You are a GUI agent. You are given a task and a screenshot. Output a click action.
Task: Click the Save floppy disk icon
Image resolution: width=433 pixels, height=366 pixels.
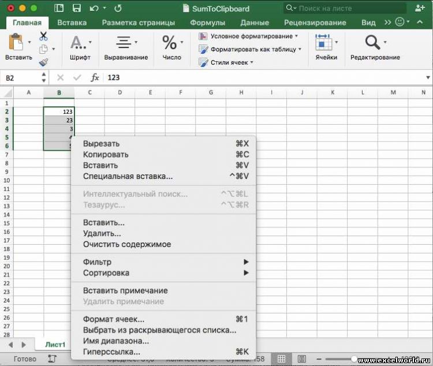coord(76,8)
